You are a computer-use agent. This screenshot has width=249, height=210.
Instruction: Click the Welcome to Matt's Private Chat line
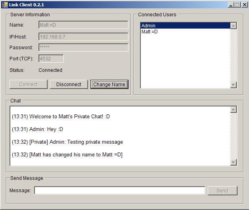click(61, 117)
